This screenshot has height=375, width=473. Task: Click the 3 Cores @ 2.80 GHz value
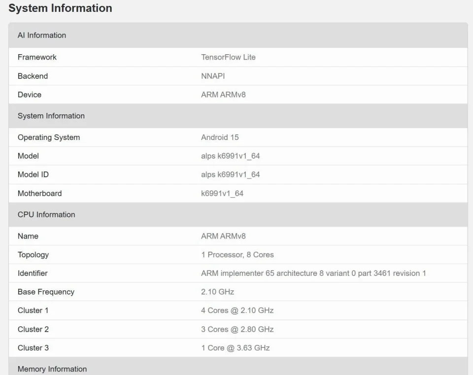237,329
